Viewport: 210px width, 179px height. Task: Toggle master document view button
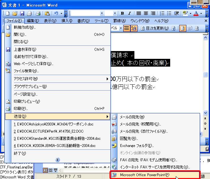pyautogui.click(x=182, y=28)
